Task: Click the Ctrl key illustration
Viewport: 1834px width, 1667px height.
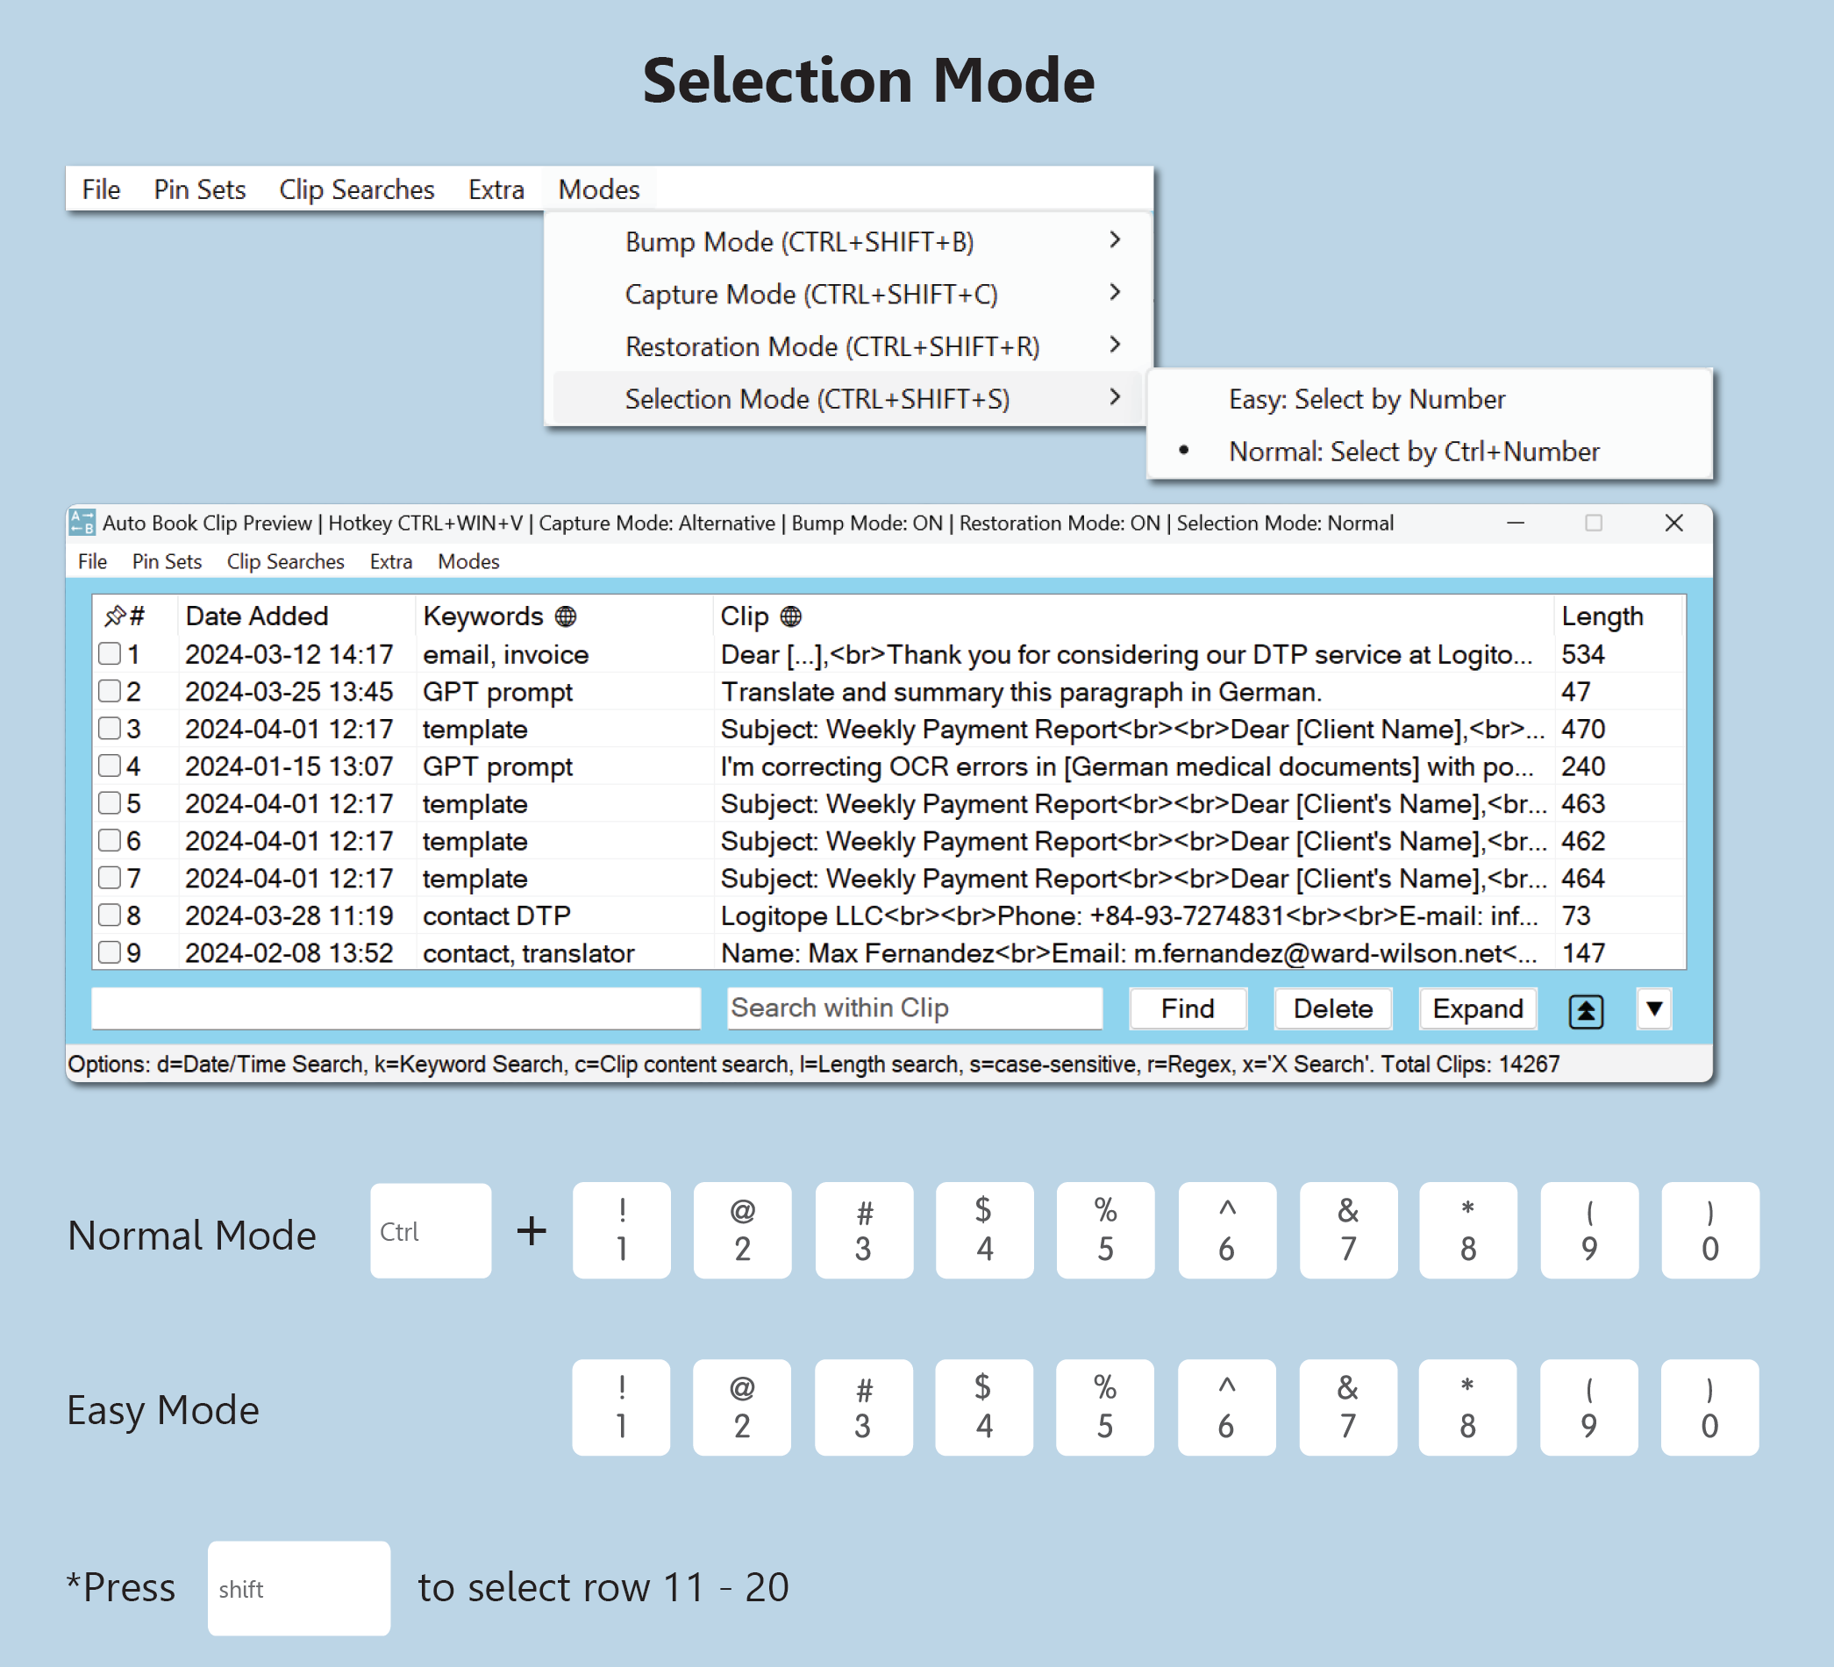Action: 431,1230
